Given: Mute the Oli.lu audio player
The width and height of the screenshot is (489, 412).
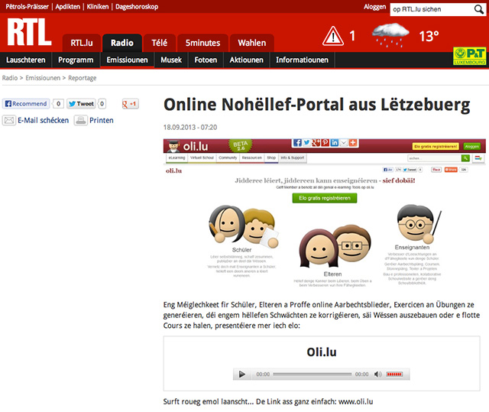Looking at the screenshot, I should [378, 375].
